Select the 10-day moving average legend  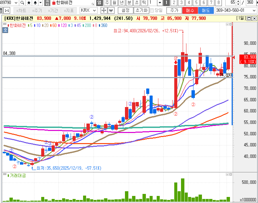37,25
